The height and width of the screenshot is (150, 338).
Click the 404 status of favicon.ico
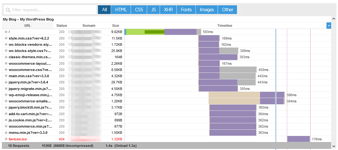62,139
